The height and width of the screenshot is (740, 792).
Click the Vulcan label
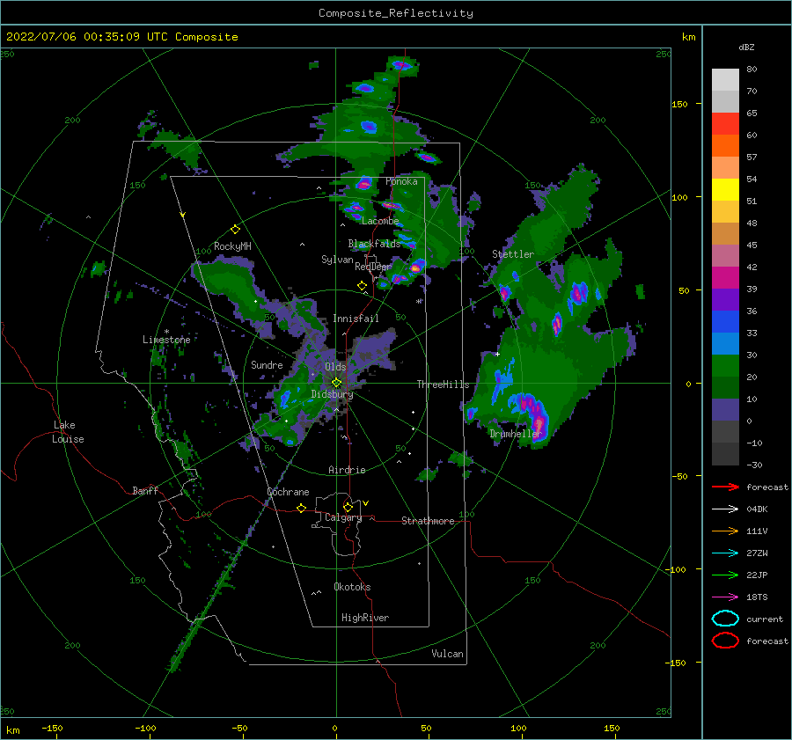click(448, 654)
